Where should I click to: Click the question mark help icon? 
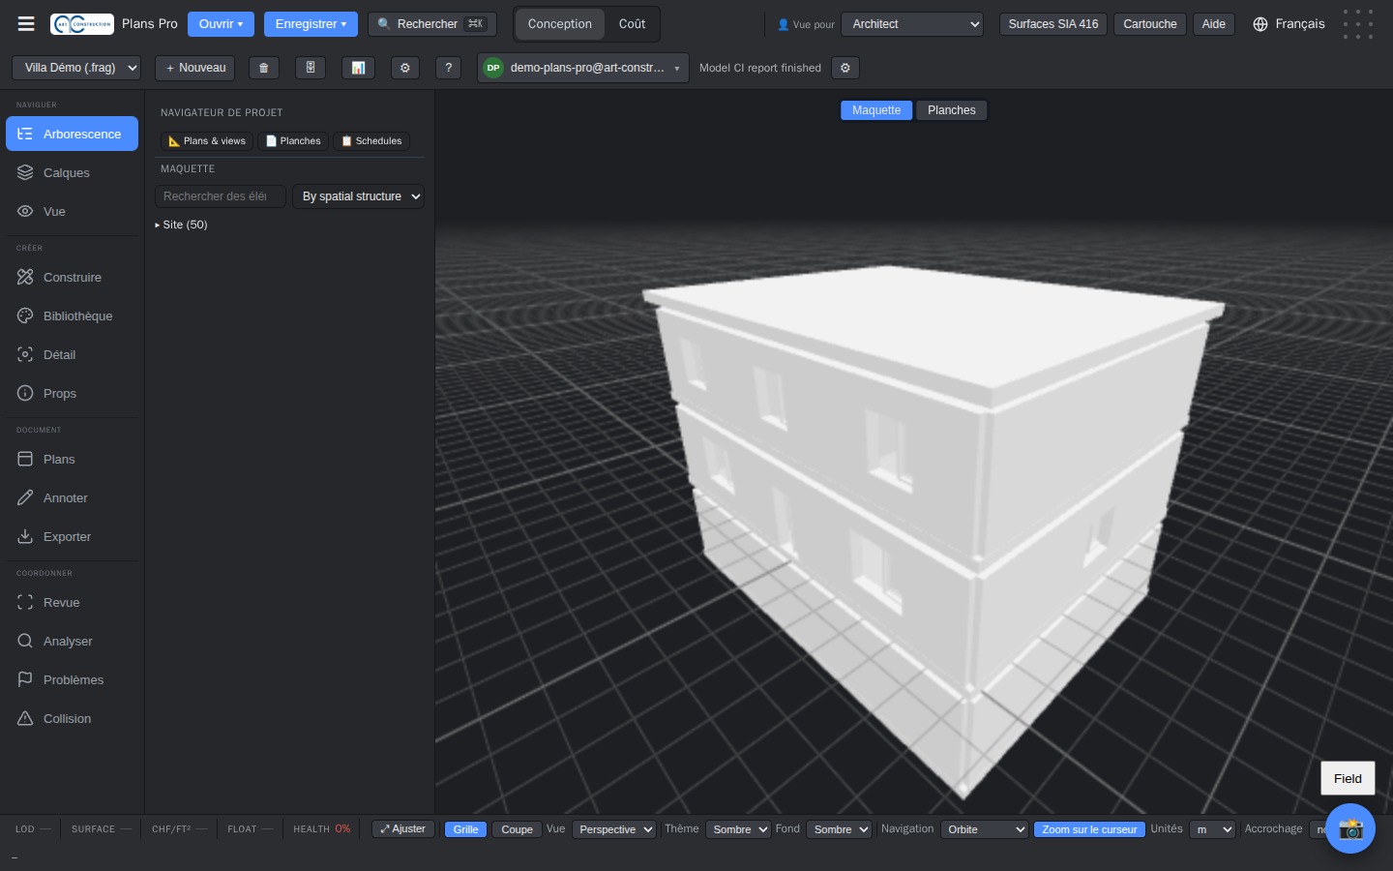[x=449, y=68]
